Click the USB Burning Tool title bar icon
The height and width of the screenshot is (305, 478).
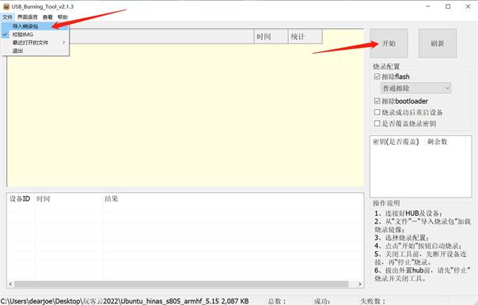click(6, 6)
